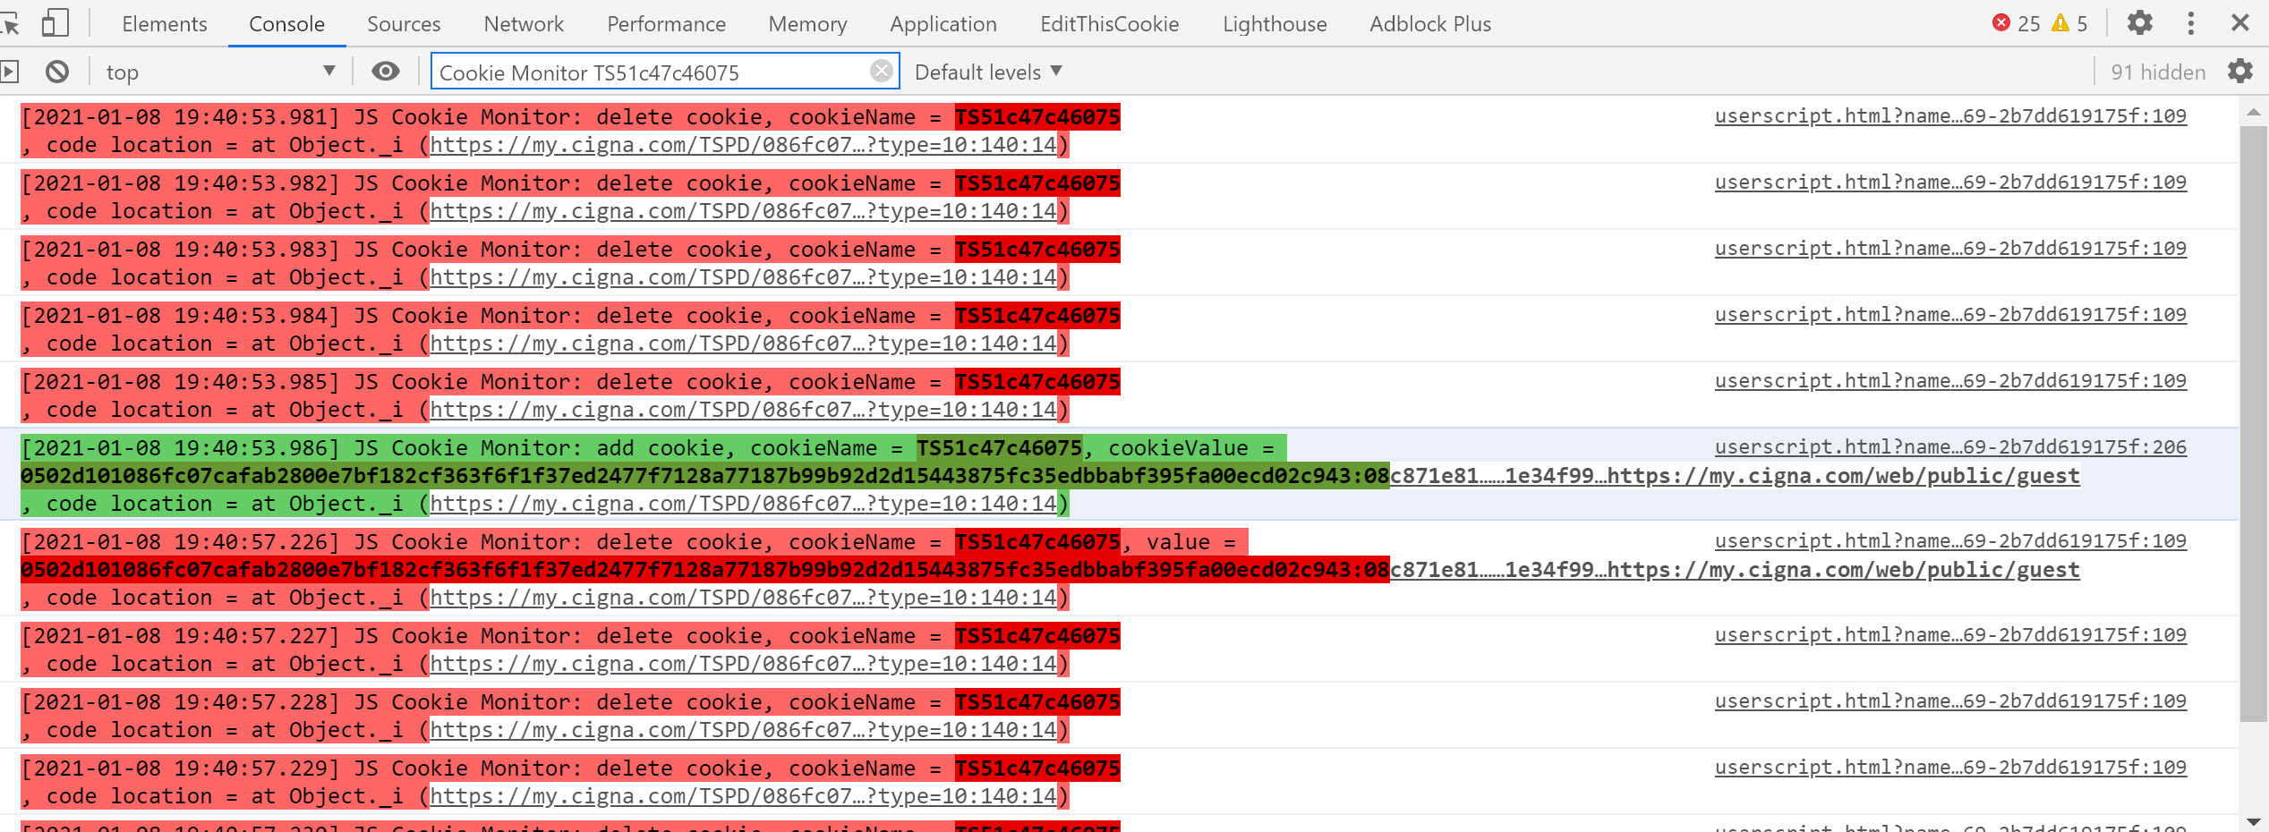Create a live expression with the eye icon
The width and height of the screenshot is (2269, 832).
click(x=385, y=71)
